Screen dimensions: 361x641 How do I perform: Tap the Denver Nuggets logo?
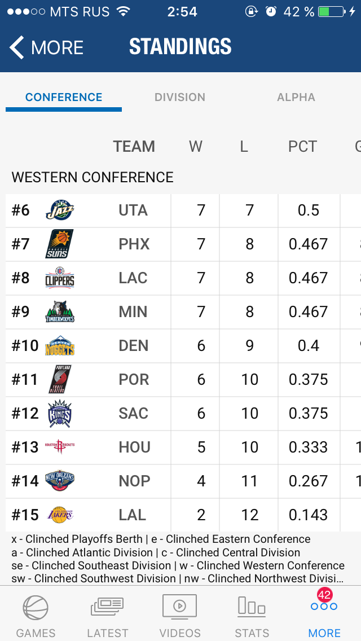[x=60, y=346]
